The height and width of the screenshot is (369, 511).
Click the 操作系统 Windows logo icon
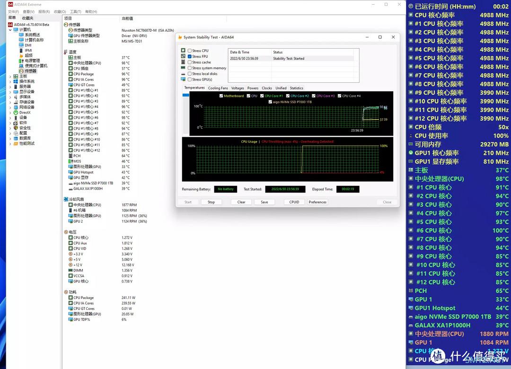(x=16, y=81)
